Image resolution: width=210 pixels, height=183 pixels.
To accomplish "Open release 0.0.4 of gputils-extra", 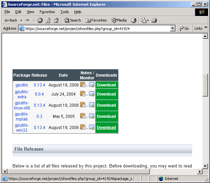I will [x=39, y=94].
